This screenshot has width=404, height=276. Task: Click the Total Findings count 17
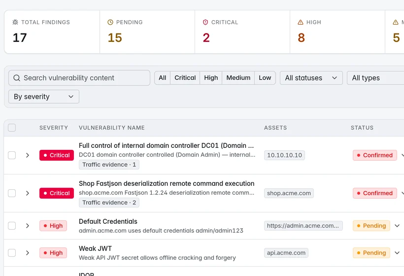20,37
